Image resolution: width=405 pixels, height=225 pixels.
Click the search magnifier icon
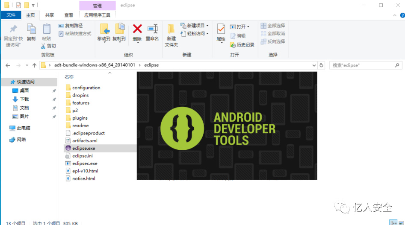coord(397,65)
